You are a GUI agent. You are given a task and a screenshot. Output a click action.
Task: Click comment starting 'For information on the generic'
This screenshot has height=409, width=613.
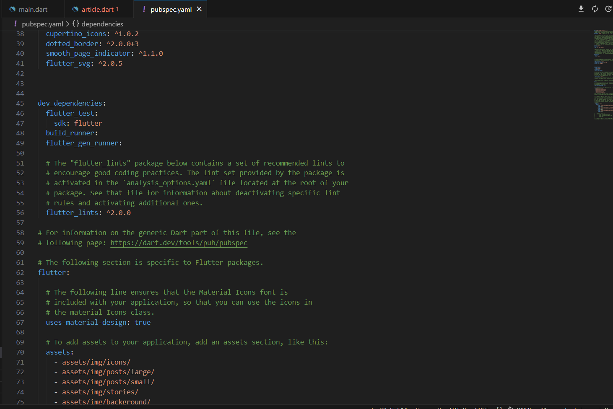point(167,233)
